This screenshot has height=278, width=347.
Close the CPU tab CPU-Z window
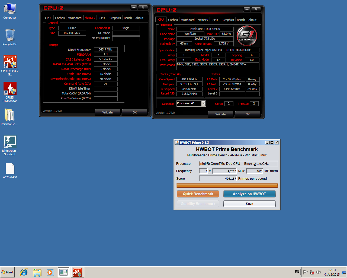tap(256, 9)
